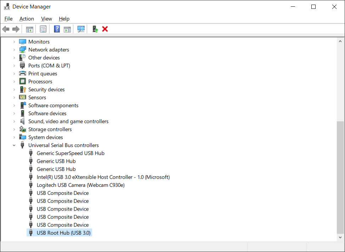Expand the Print queues category
The width and height of the screenshot is (345, 252).
pos(14,74)
